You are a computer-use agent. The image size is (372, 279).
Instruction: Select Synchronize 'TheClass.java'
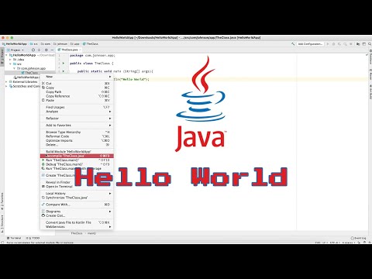pyautogui.click(x=77, y=198)
